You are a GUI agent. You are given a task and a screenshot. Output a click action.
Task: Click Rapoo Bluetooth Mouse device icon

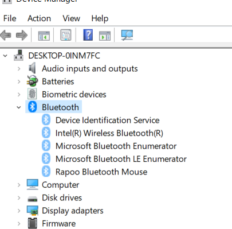coord(46,172)
